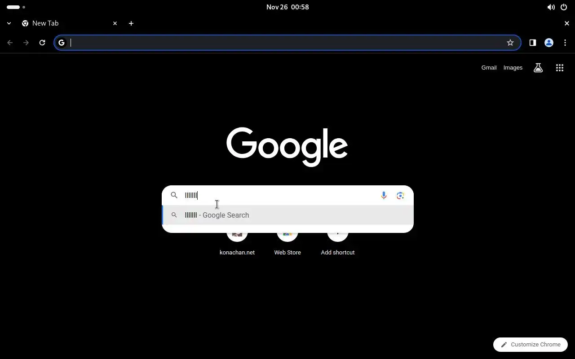Click Add shortcut tile
575x359 pixels.
pos(338,245)
